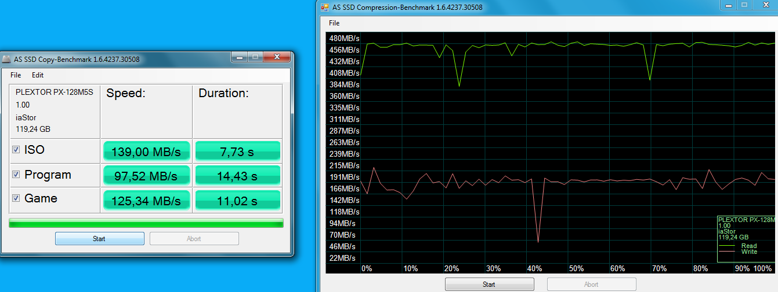Click Program speed value 97,52 MB/s
Viewport: 778px width, 292px height.
pos(146,176)
